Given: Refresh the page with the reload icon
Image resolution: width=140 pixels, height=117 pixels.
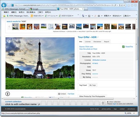Looking at the screenshot, I should (122, 5).
